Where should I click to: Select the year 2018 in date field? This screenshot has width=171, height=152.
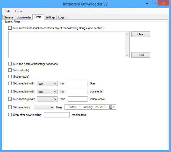pos(103,107)
